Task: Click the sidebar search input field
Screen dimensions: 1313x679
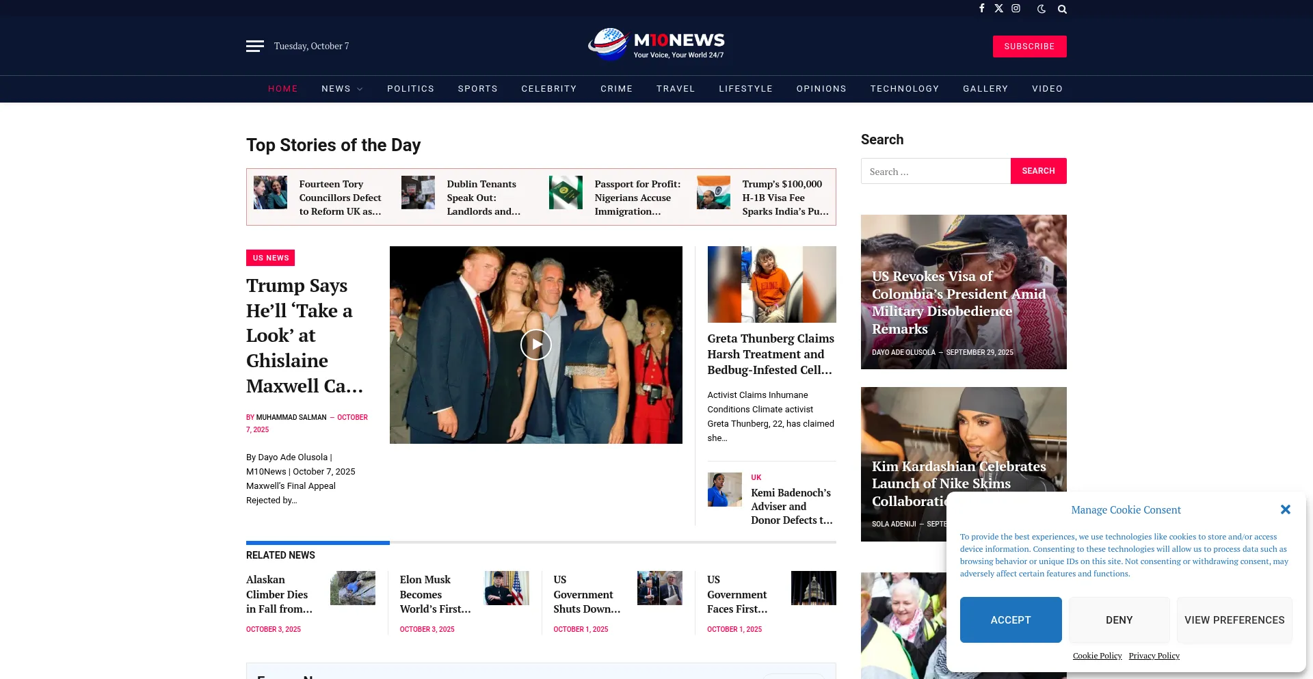Action: [x=936, y=172]
